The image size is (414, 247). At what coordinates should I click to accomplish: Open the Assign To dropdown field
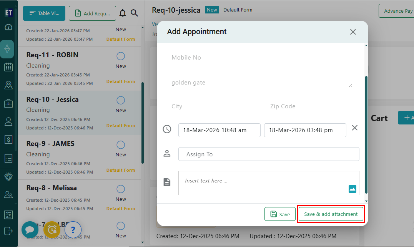pyautogui.click(x=269, y=154)
